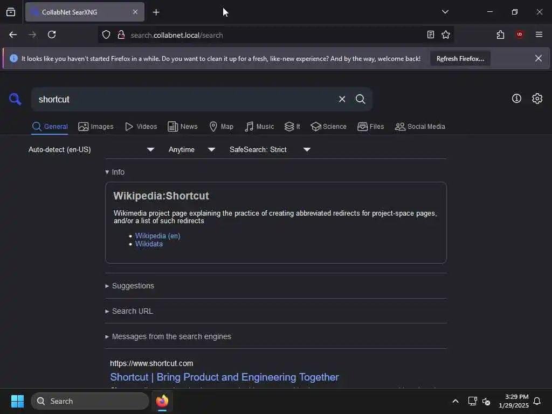This screenshot has height=414, width=552.
Task: Open the About info icon
Action: pos(516,99)
